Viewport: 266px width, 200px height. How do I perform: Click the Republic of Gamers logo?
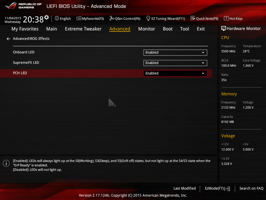click(24, 6)
